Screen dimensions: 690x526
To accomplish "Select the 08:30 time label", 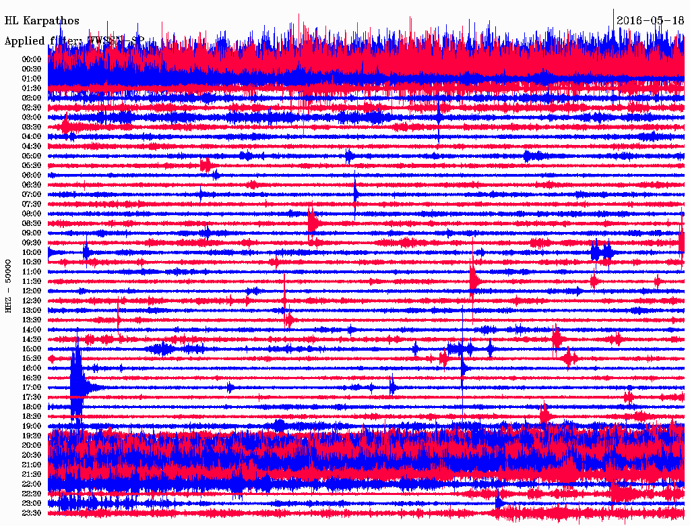I will point(31,223).
